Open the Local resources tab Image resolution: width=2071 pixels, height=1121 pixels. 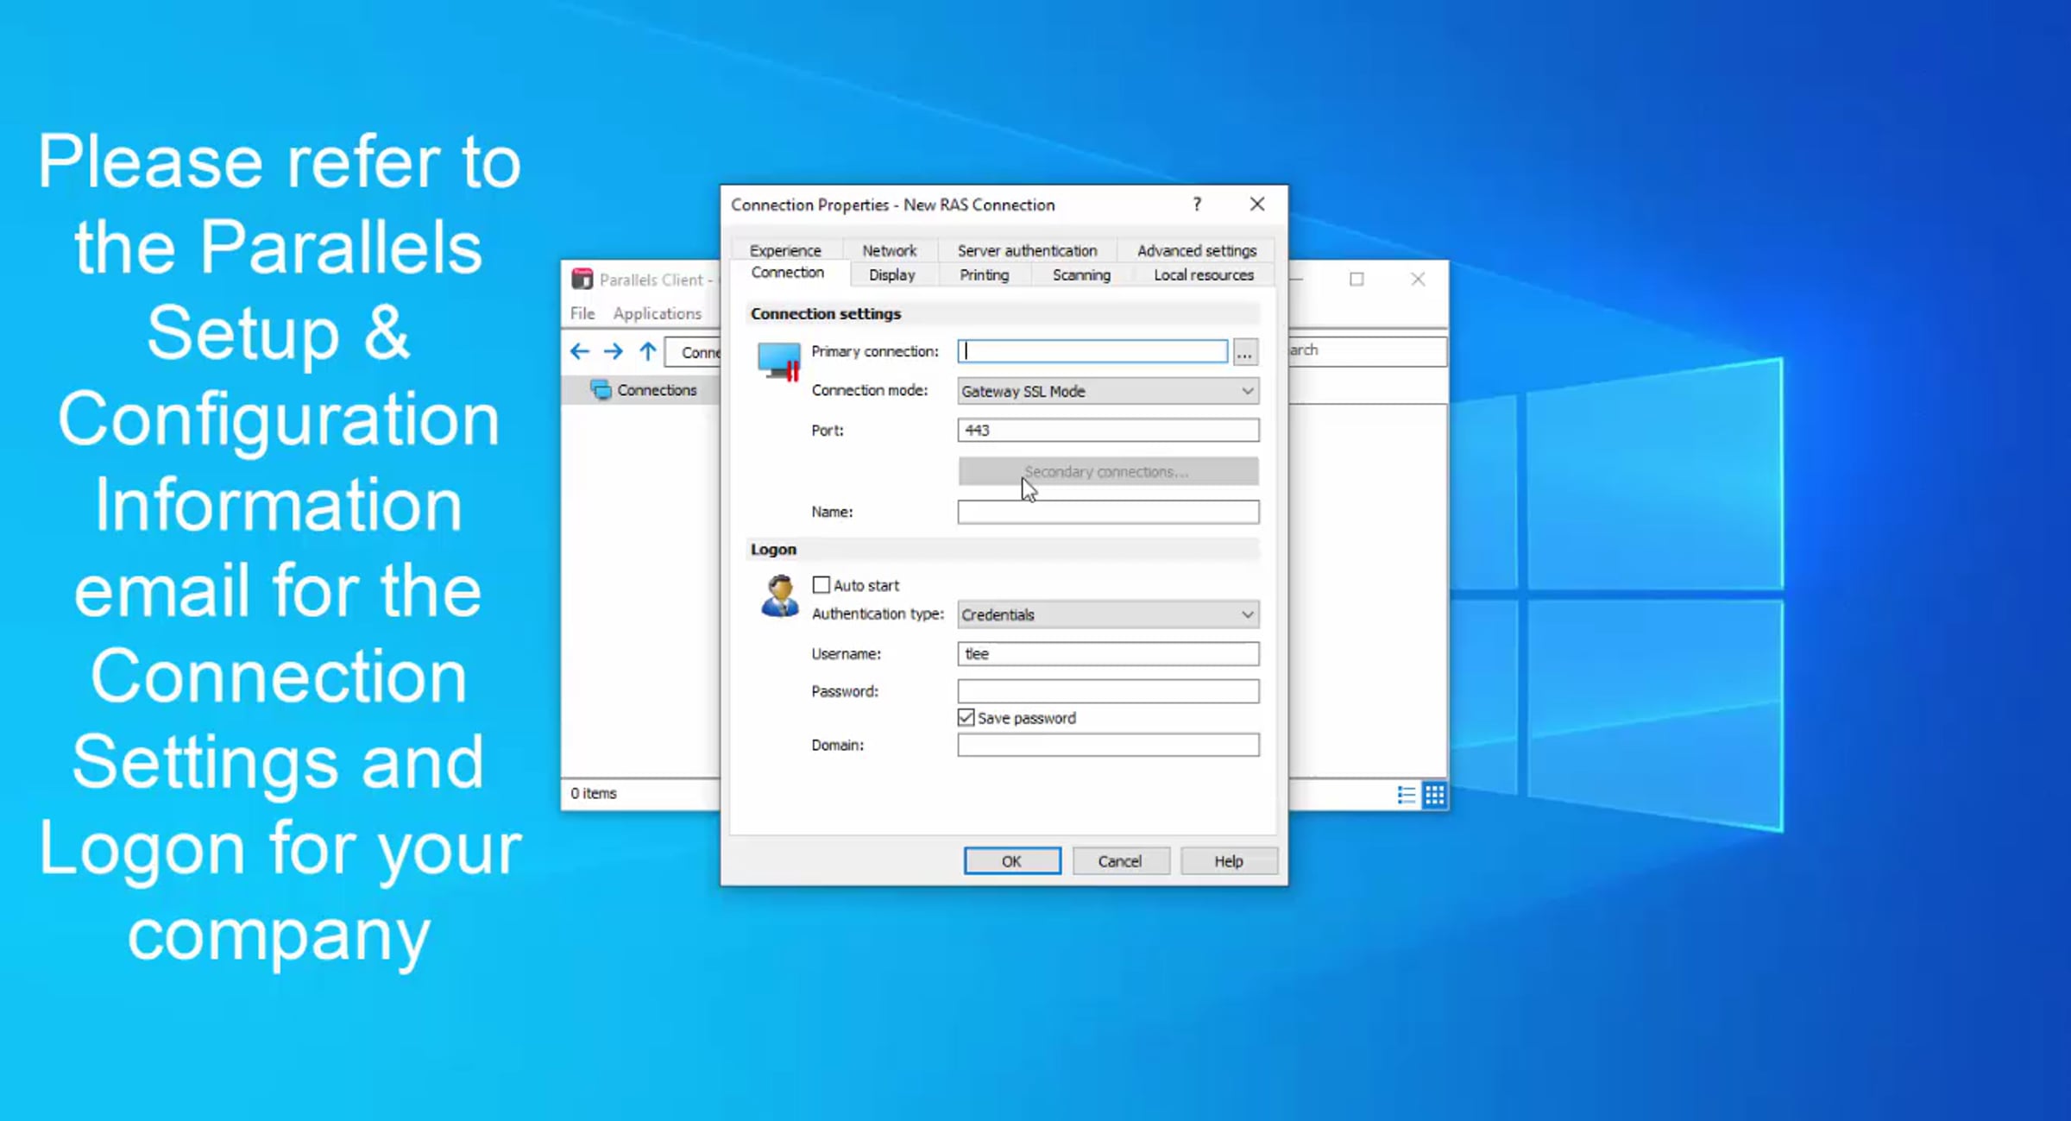click(1203, 274)
